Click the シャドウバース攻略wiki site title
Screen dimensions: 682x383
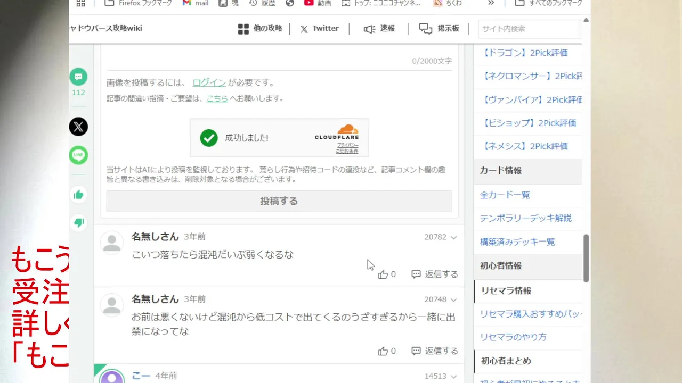click(106, 29)
